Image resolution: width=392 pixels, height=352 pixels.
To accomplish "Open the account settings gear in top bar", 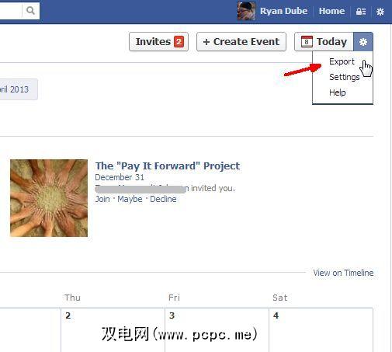I will click(x=380, y=12).
